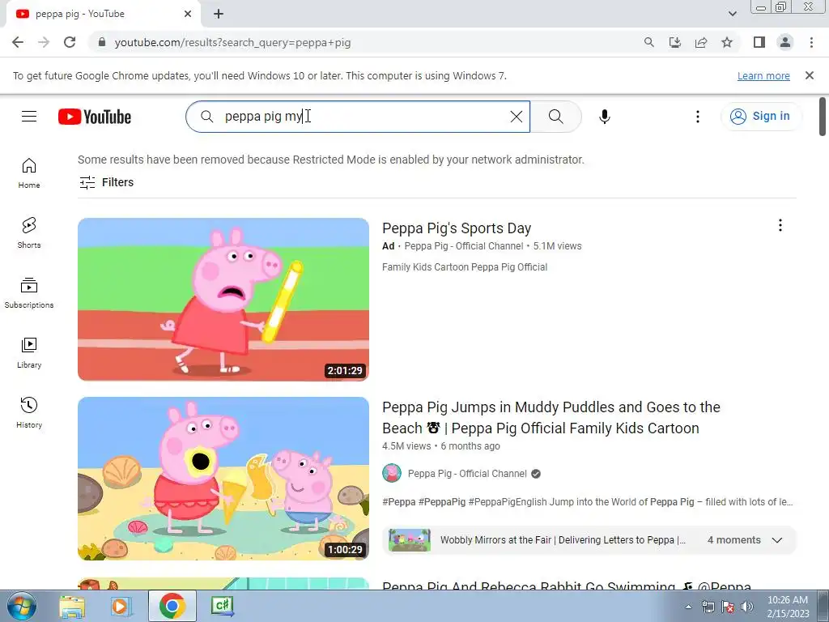This screenshot has width=829, height=622.
Task: Open Peppa Pig channel avatar
Action: click(x=392, y=473)
